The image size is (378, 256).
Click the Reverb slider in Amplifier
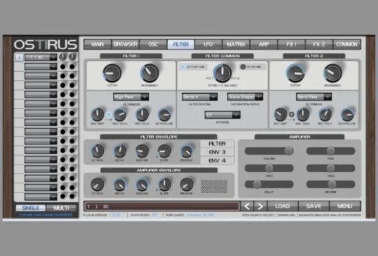tap(330, 185)
